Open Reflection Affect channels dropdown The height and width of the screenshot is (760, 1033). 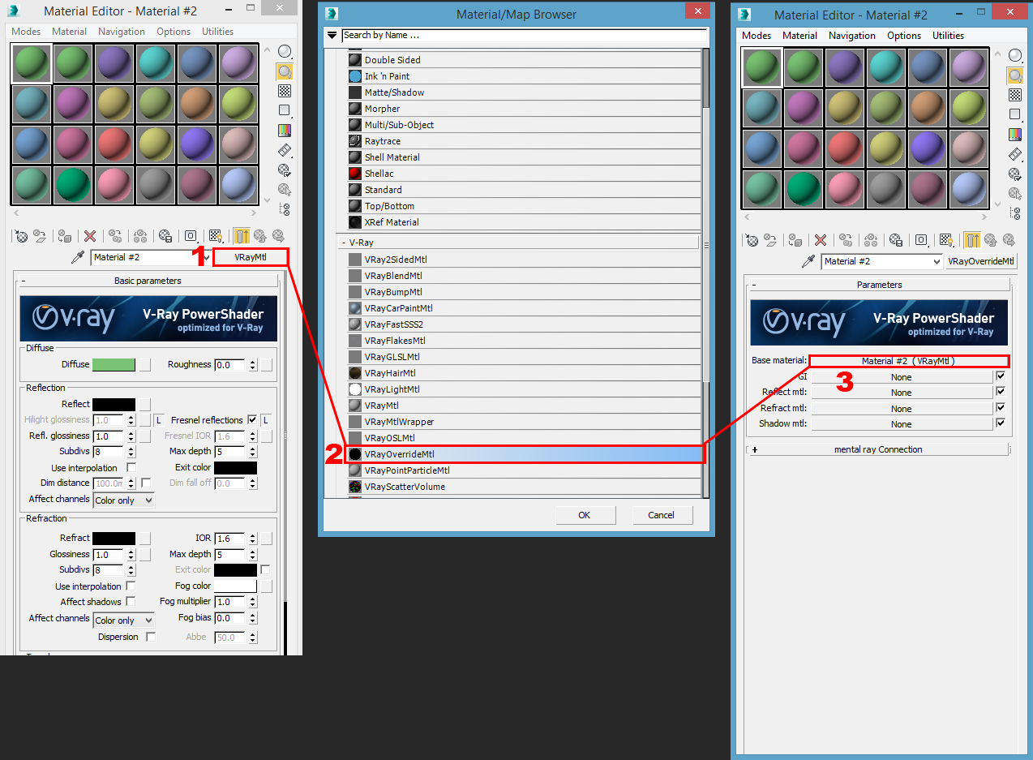tap(148, 500)
